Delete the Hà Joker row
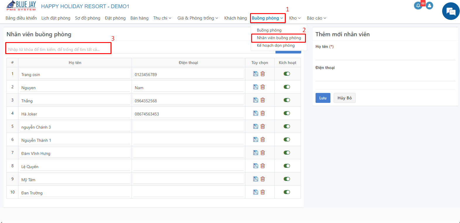The width and height of the screenshot is (460, 223). click(263, 113)
